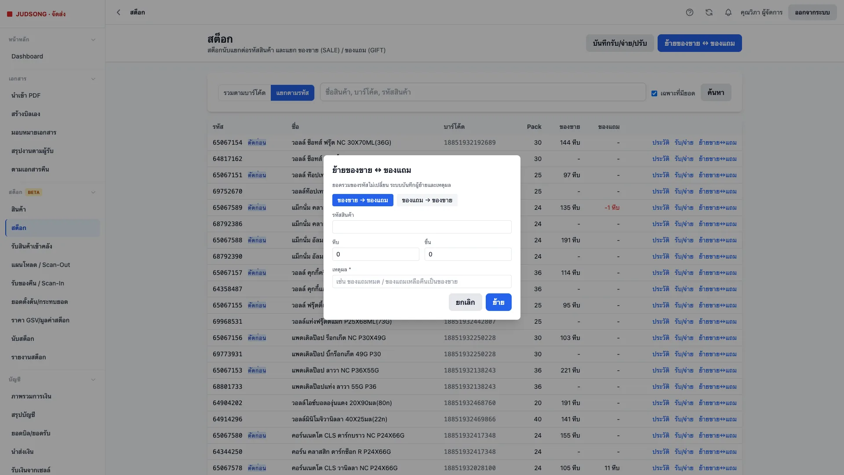
Task: Open the notifications bell
Action: 728,12
